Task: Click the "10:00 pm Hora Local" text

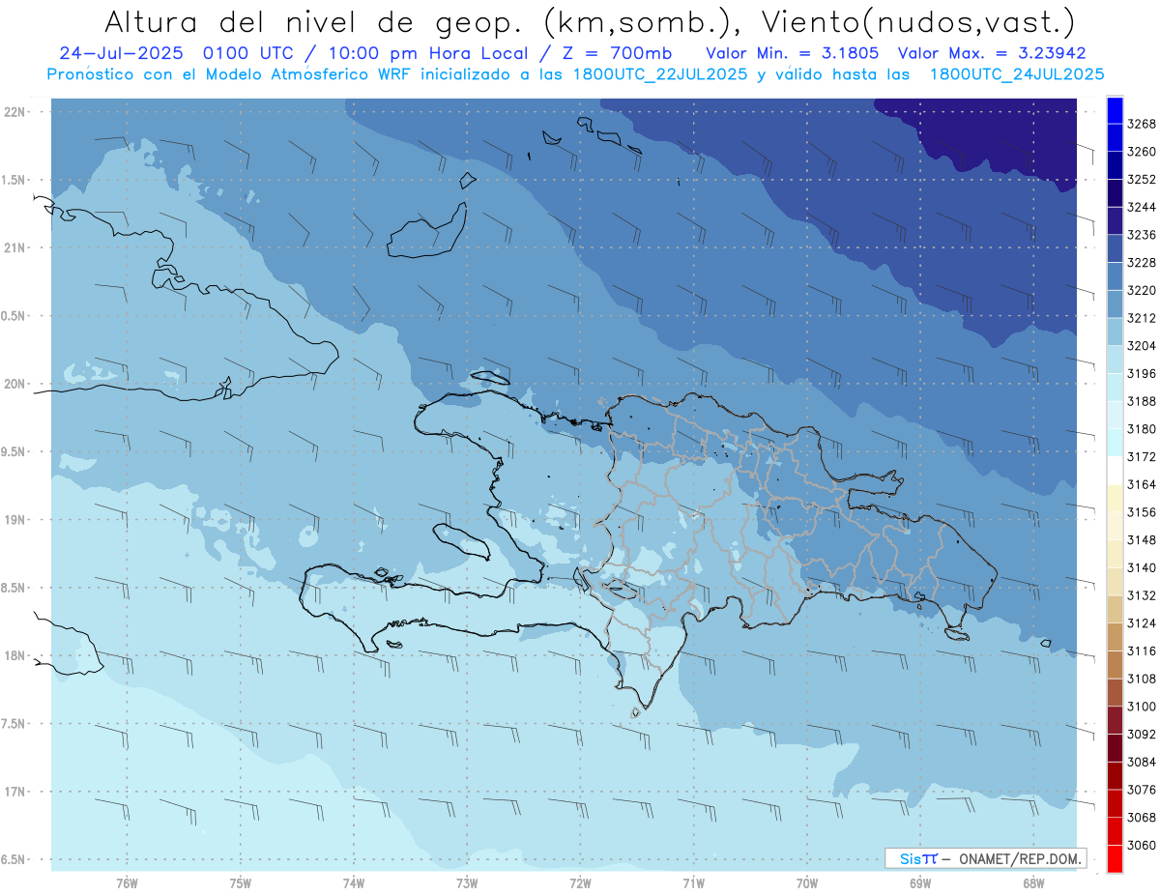Action: coord(428,53)
